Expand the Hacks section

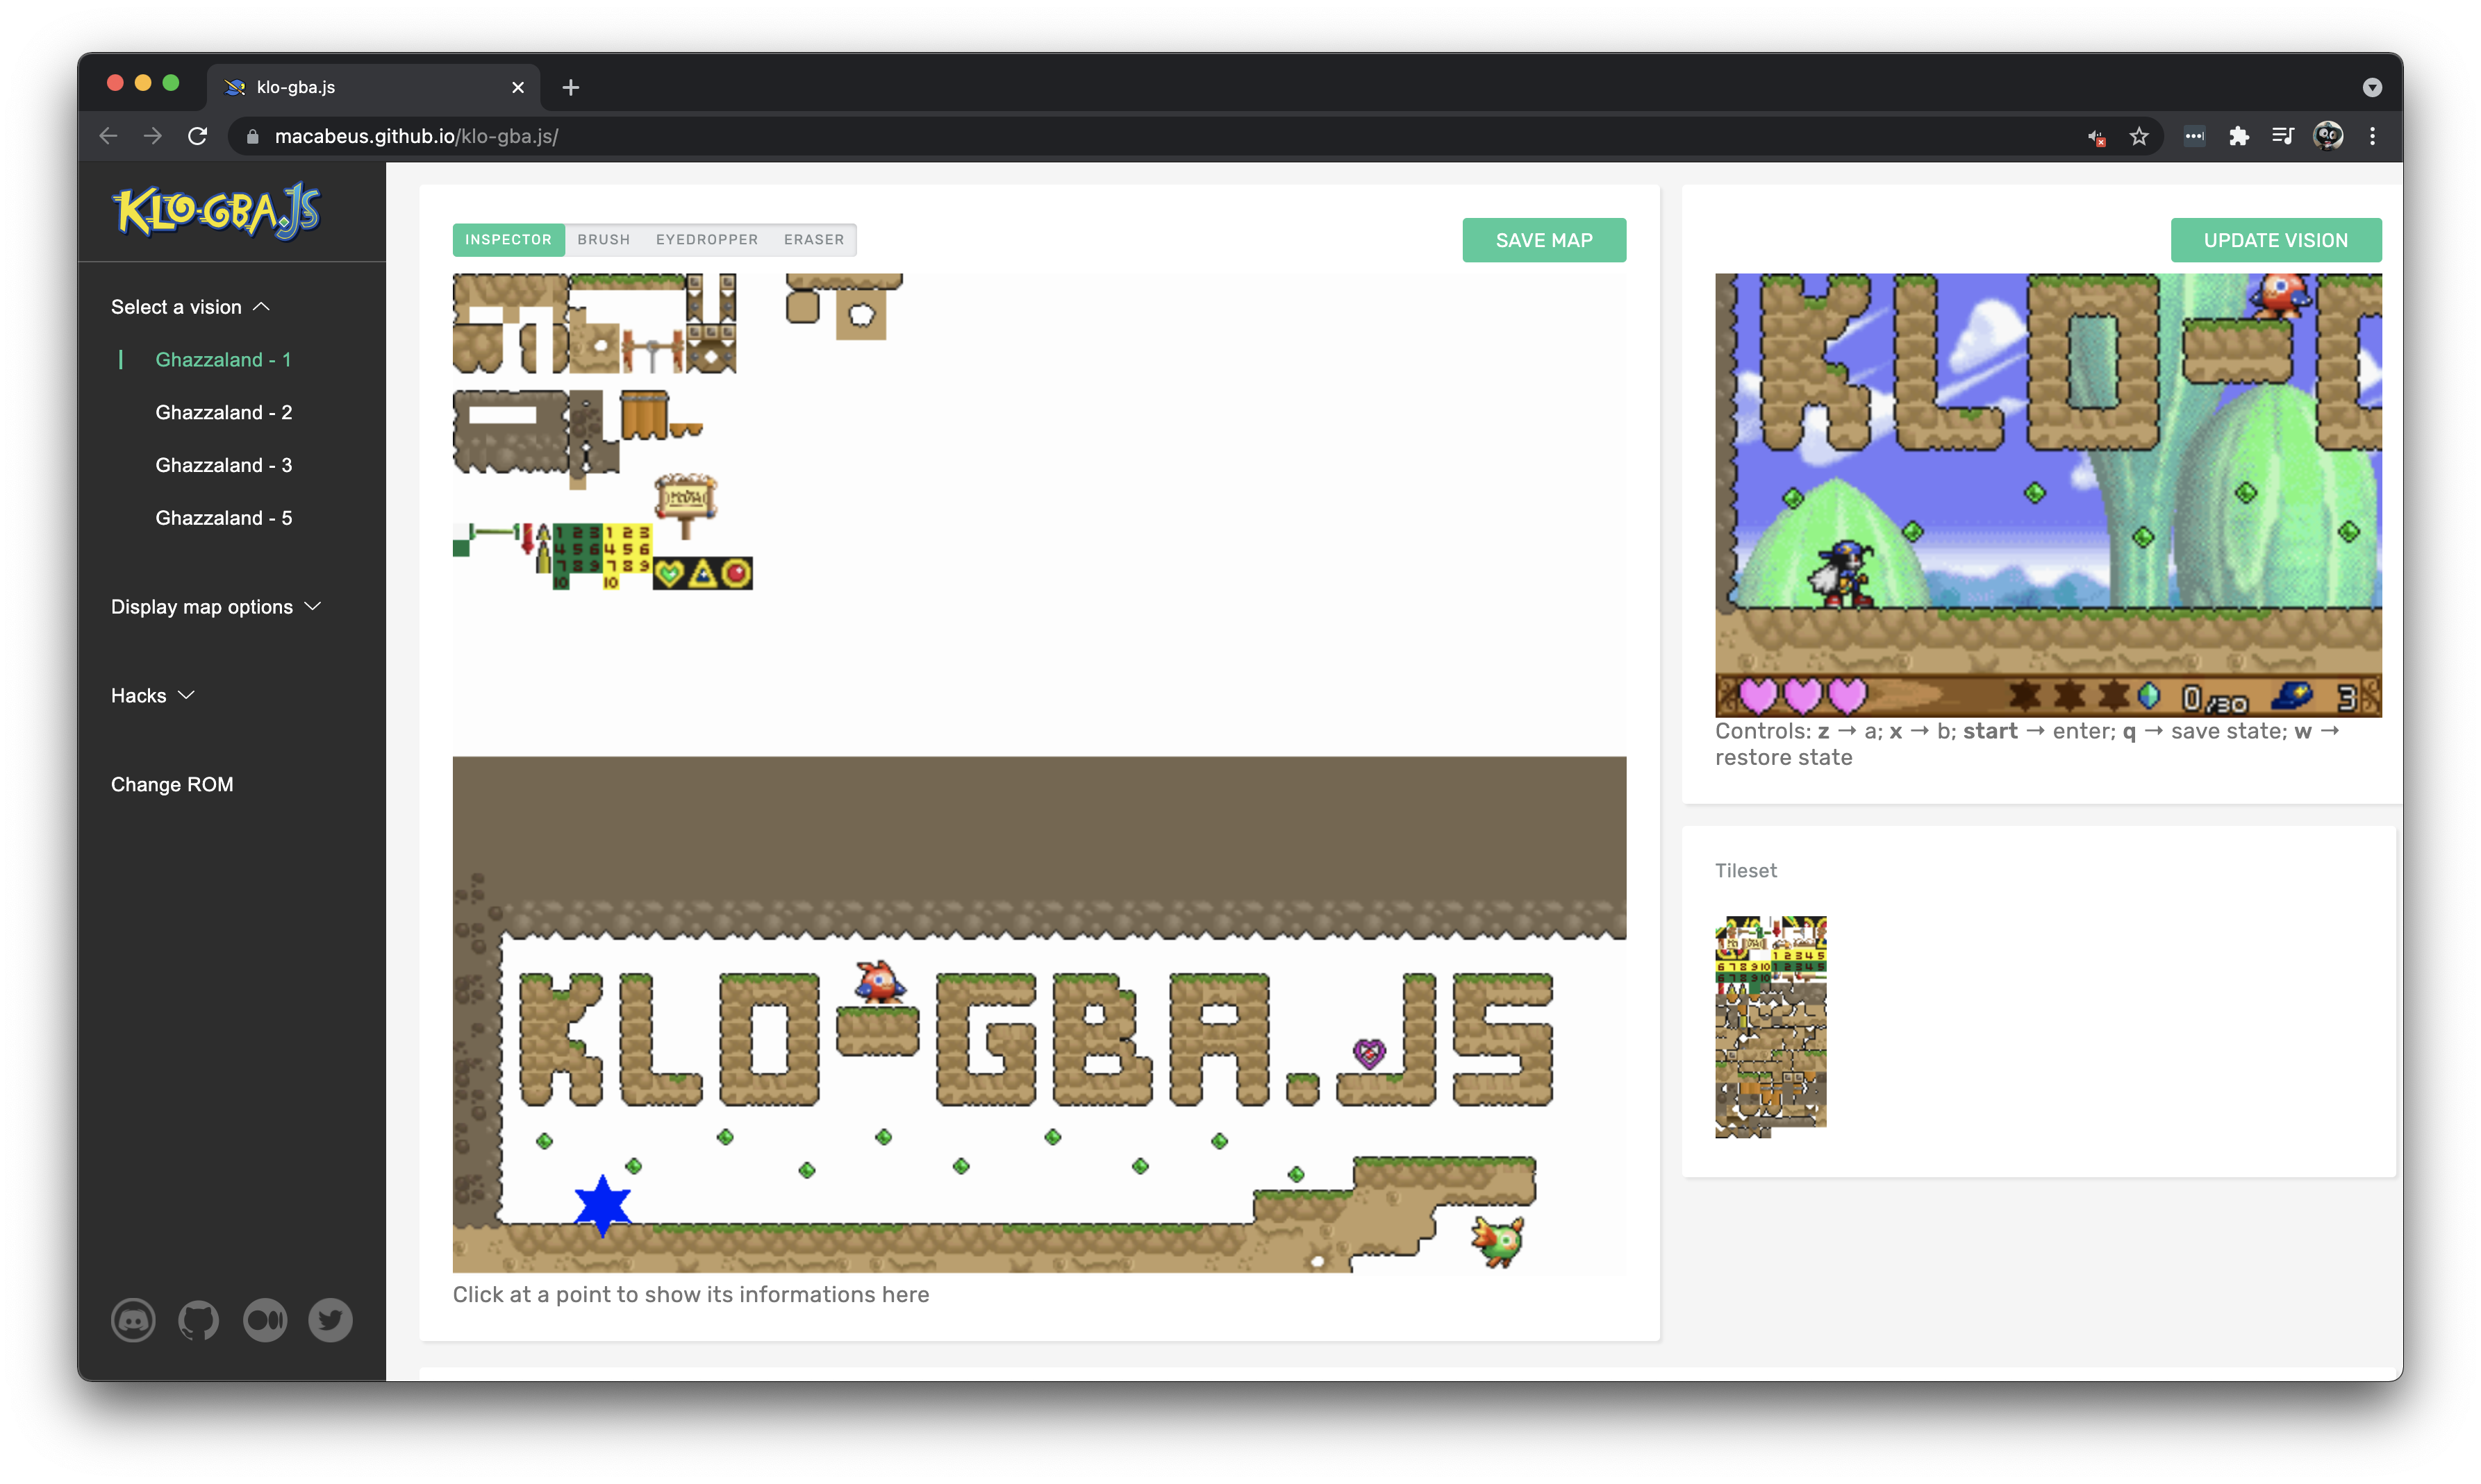152,696
